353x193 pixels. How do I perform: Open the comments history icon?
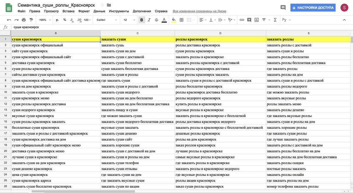tap(283, 8)
